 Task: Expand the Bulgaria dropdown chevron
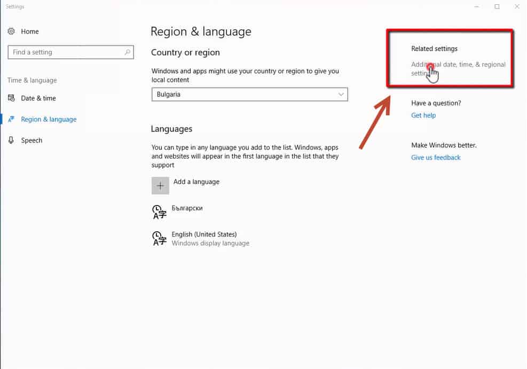pyautogui.click(x=341, y=95)
